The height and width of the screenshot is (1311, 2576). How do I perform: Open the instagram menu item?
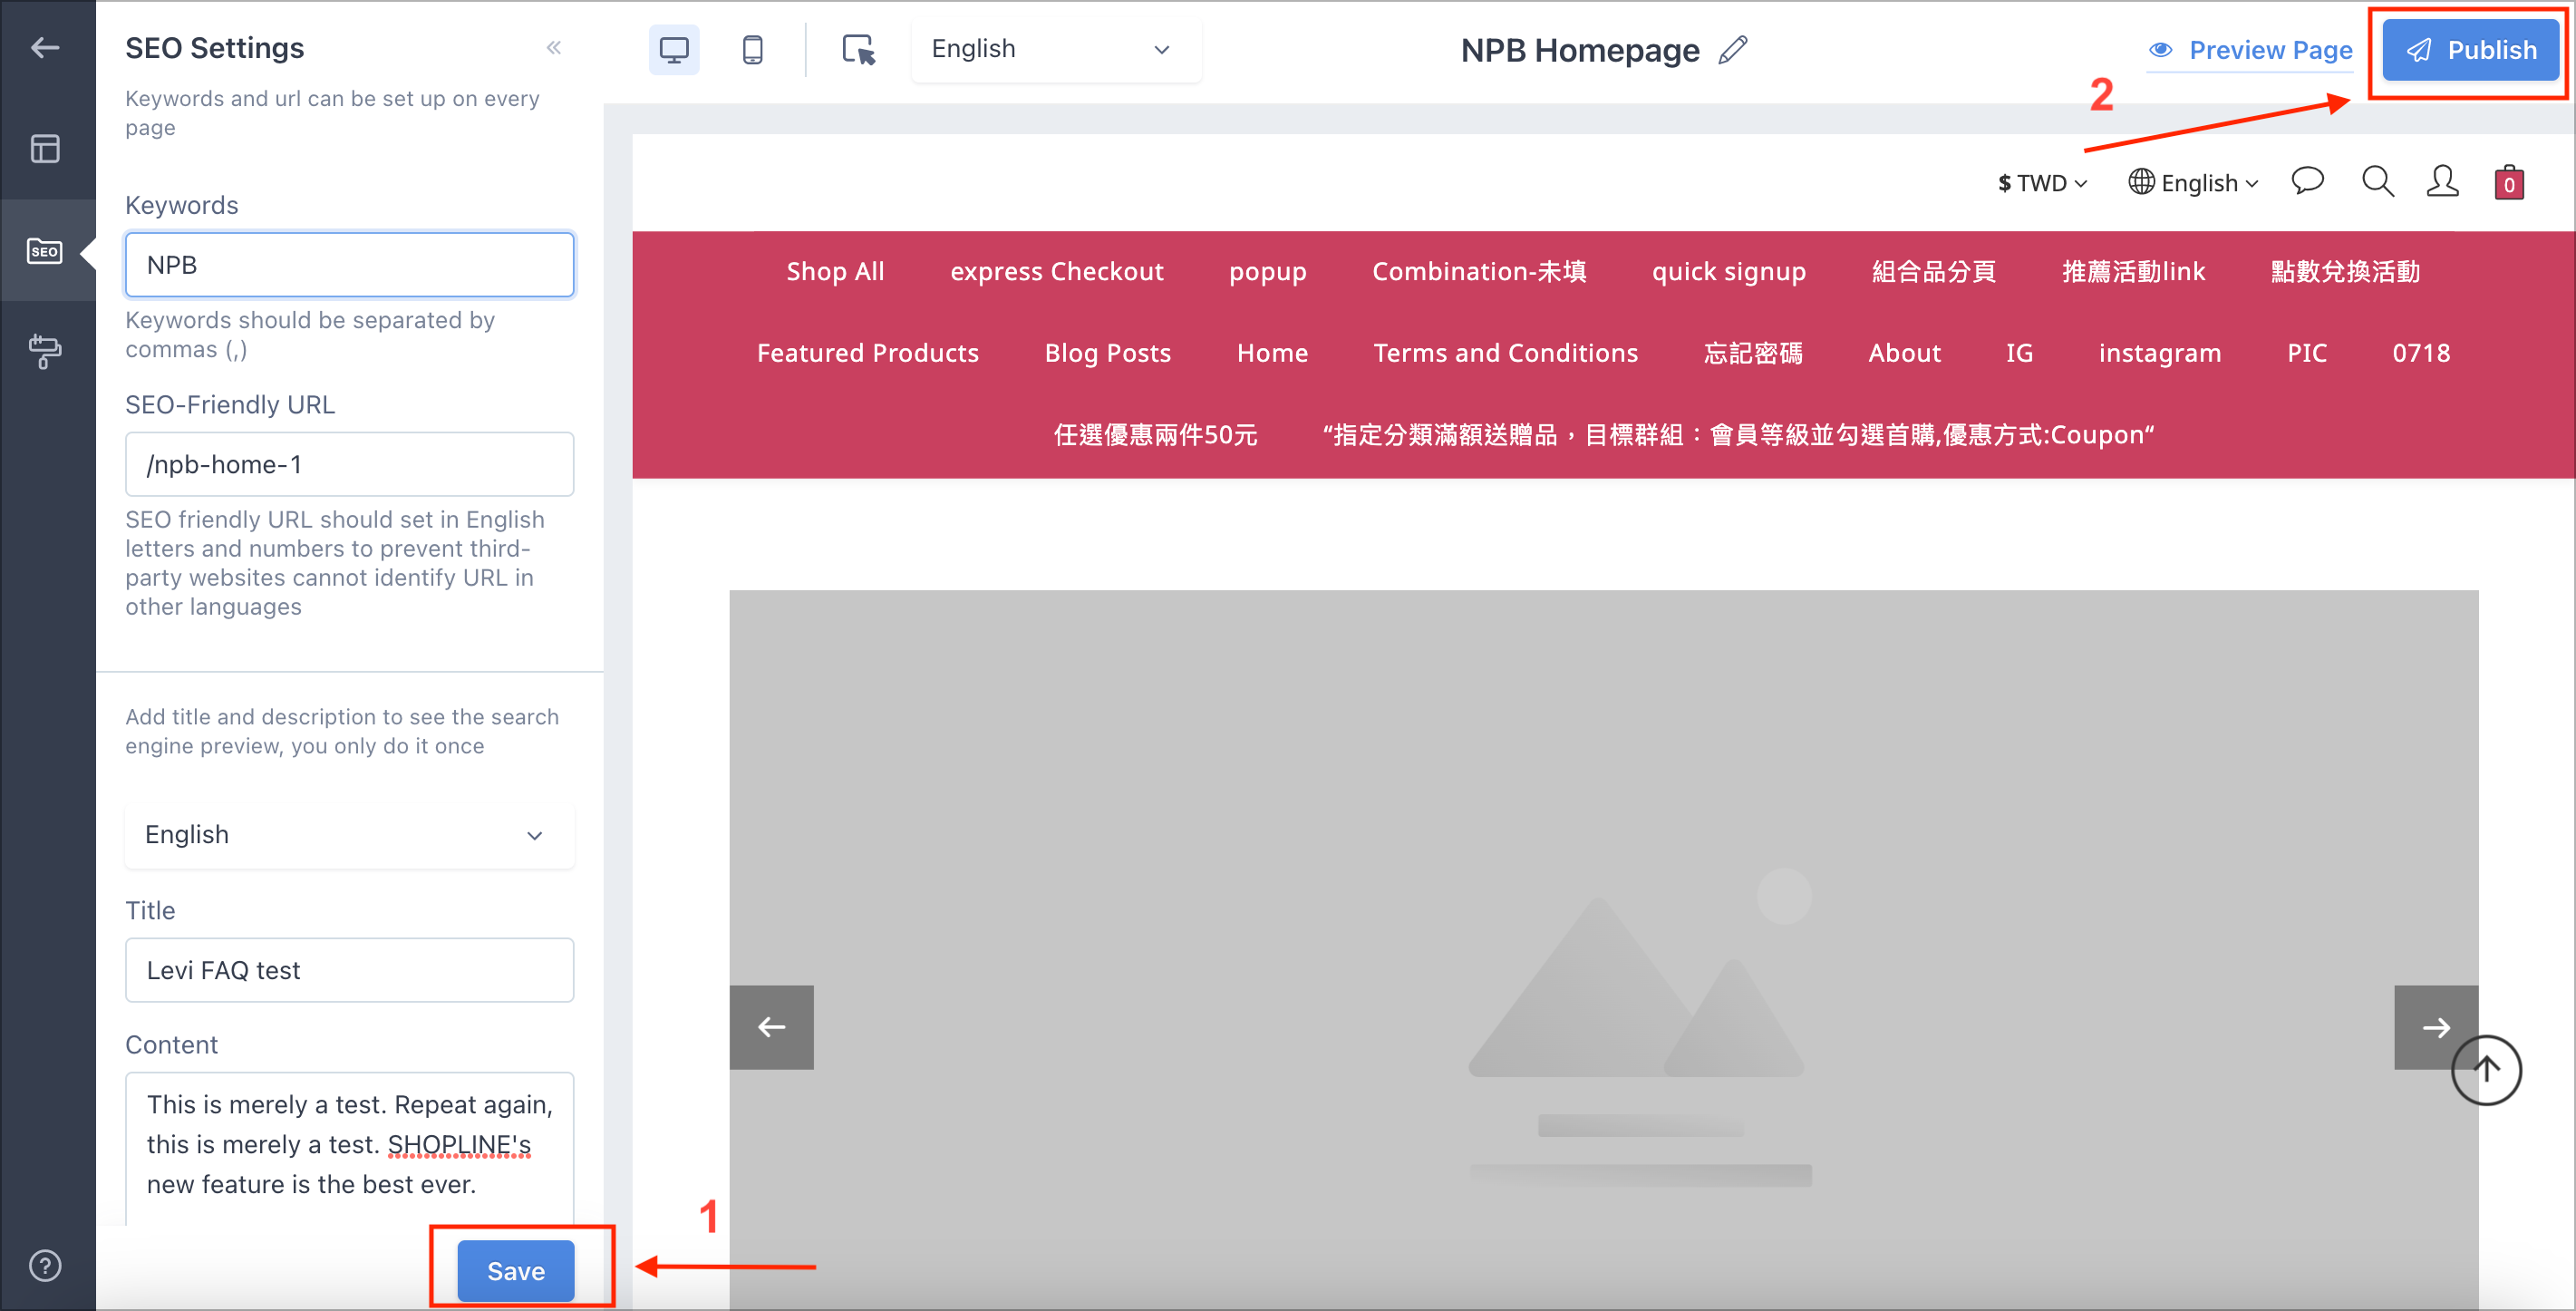2159,353
